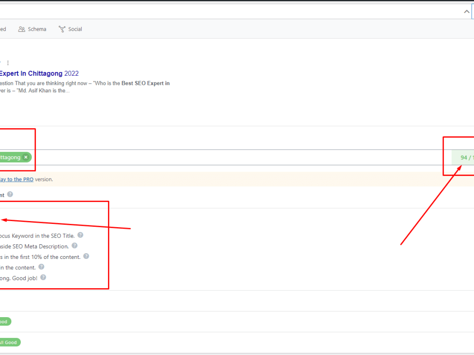Open help for SEO Meta Description check
The image size is (474, 355).
pos(75,246)
